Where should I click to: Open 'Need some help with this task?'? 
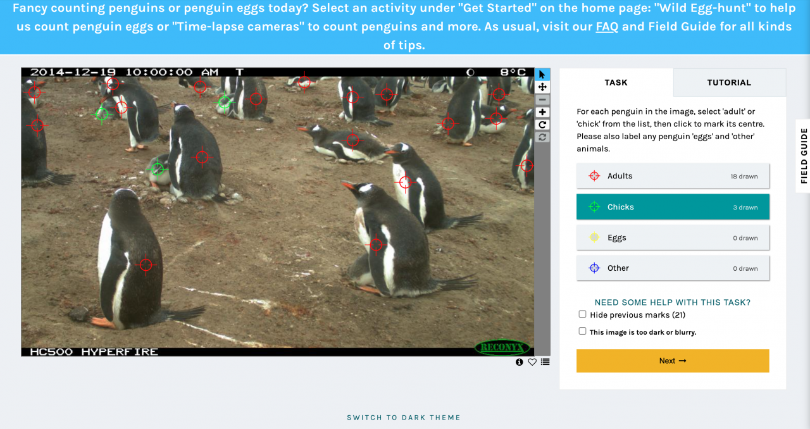click(x=673, y=302)
